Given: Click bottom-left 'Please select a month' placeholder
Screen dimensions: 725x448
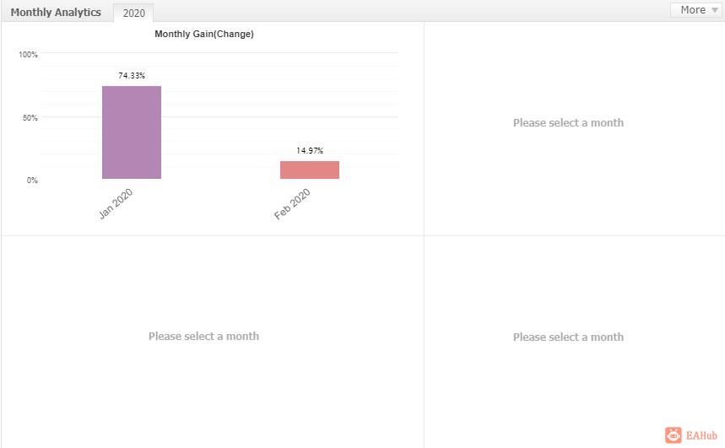Looking at the screenshot, I should coord(204,336).
